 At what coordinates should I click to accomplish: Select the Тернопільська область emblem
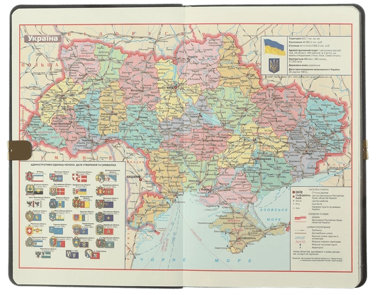pyautogui.click(x=77, y=230)
